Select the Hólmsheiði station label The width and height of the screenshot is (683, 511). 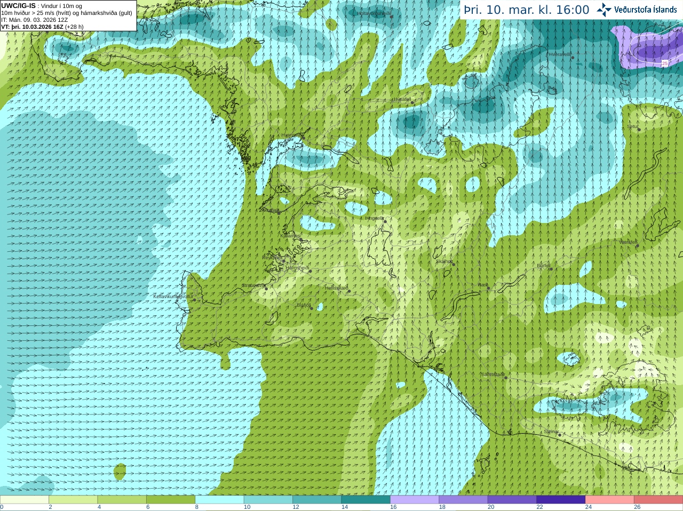tap(297, 268)
